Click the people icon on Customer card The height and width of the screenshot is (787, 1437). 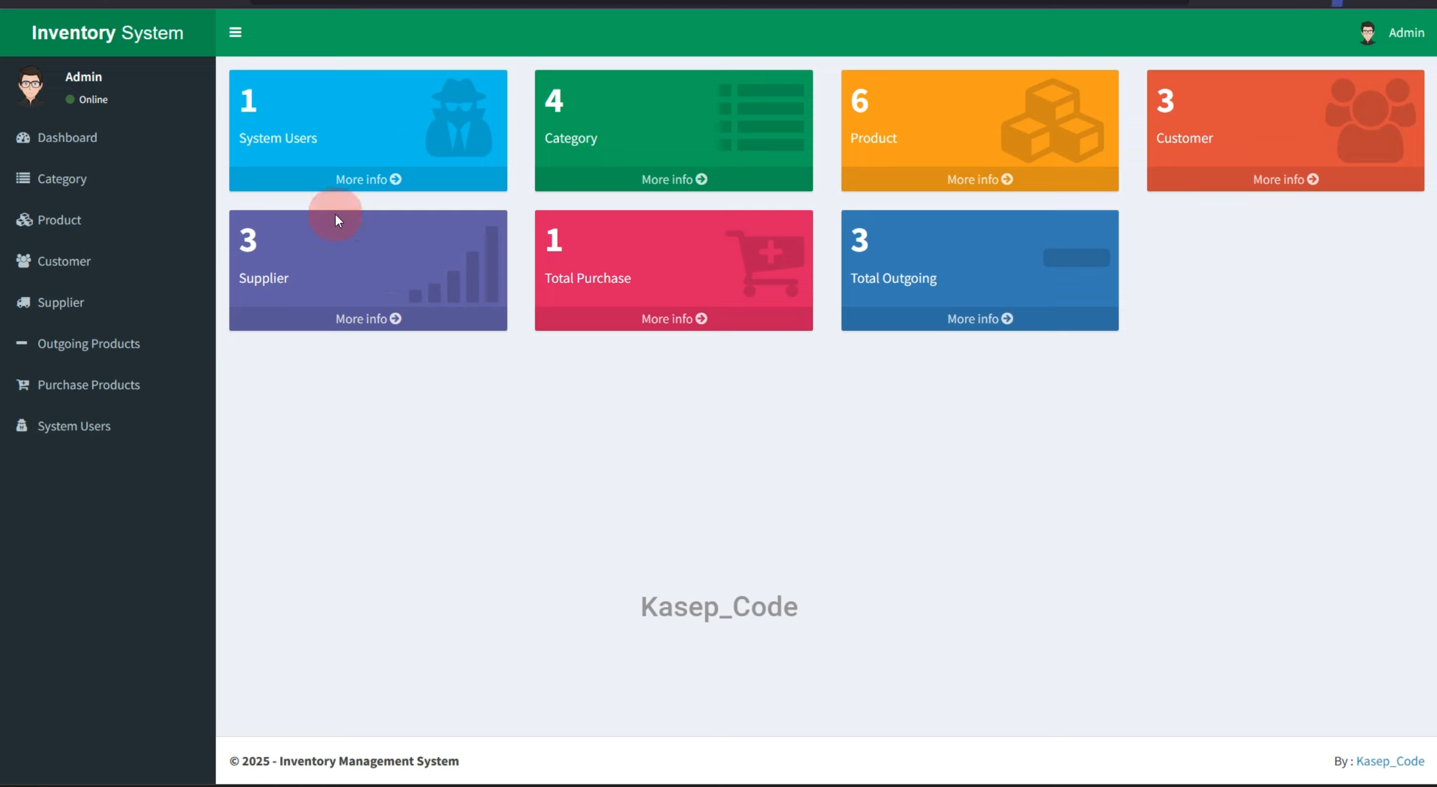point(1370,120)
